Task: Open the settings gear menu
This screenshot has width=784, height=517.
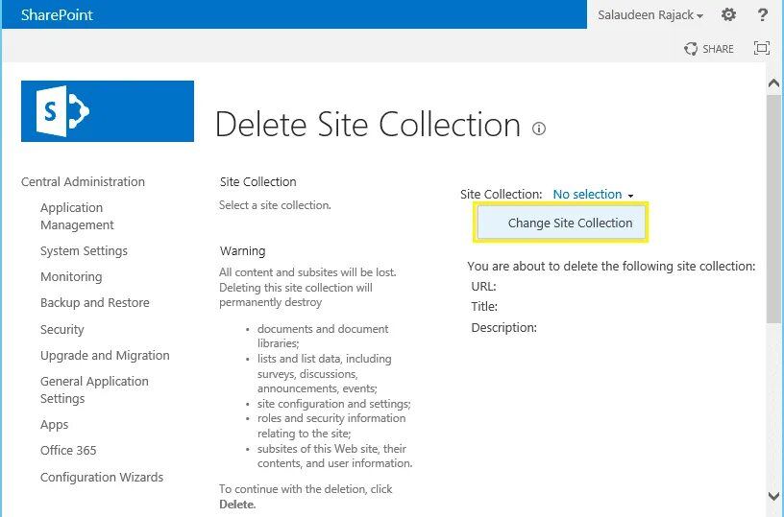Action: [x=728, y=14]
